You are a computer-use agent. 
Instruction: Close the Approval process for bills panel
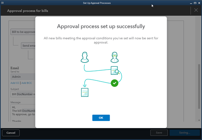pyautogui.click(x=196, y=10)
